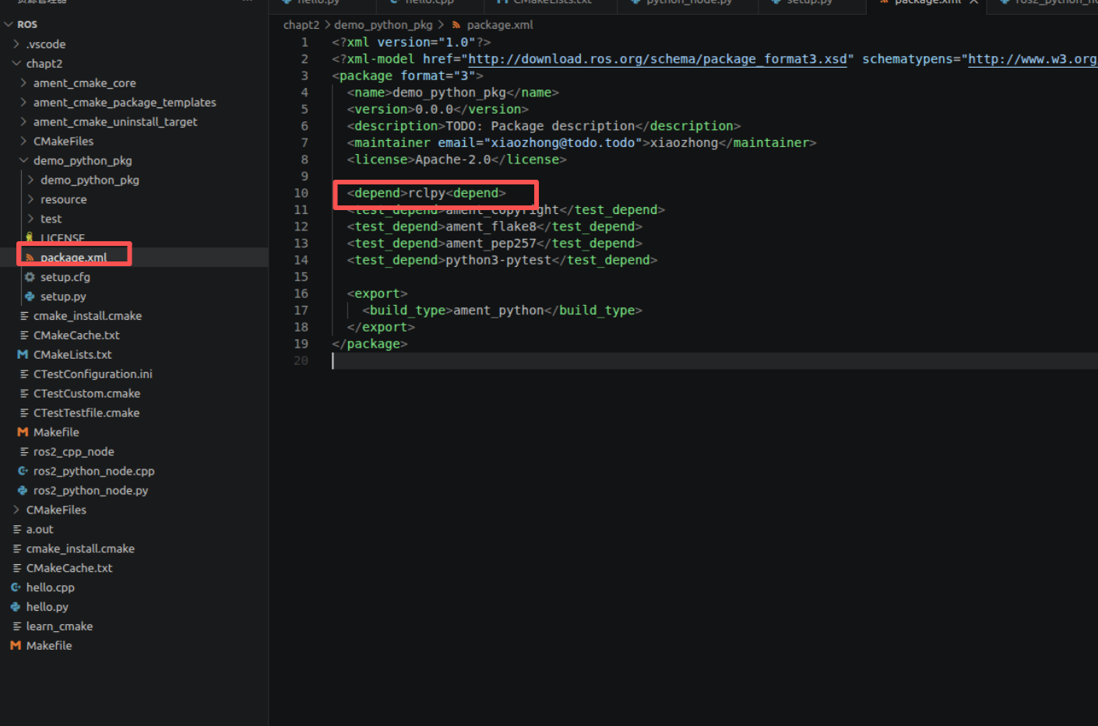Open CMakeCache.txt inside chapt2

pos(76,335)
